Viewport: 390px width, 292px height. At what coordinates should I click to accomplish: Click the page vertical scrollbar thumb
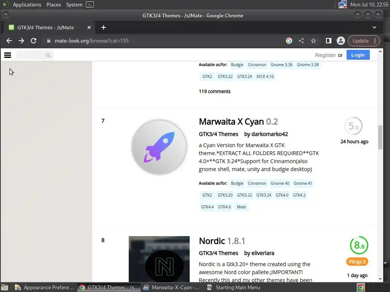coord(380,137)
